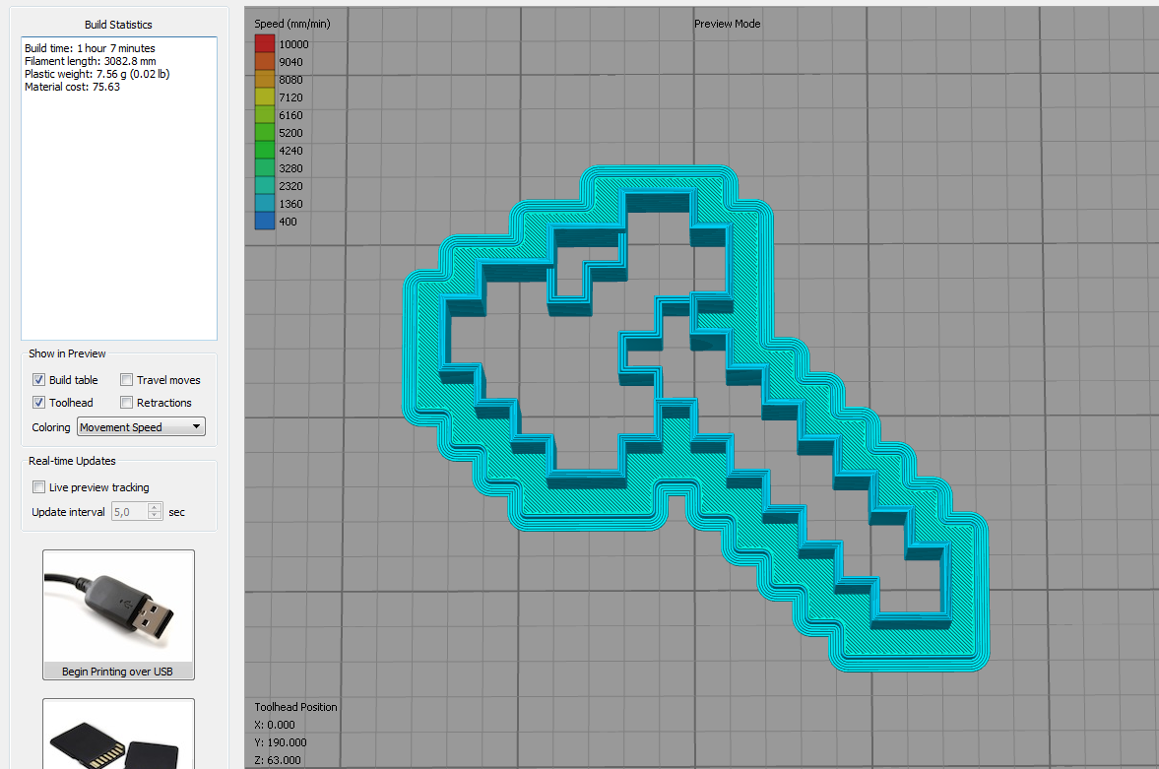This screenshot has width=1159, height=769.
Task: Click the yellow 7120 speed swatch
Action: (265, 96)
